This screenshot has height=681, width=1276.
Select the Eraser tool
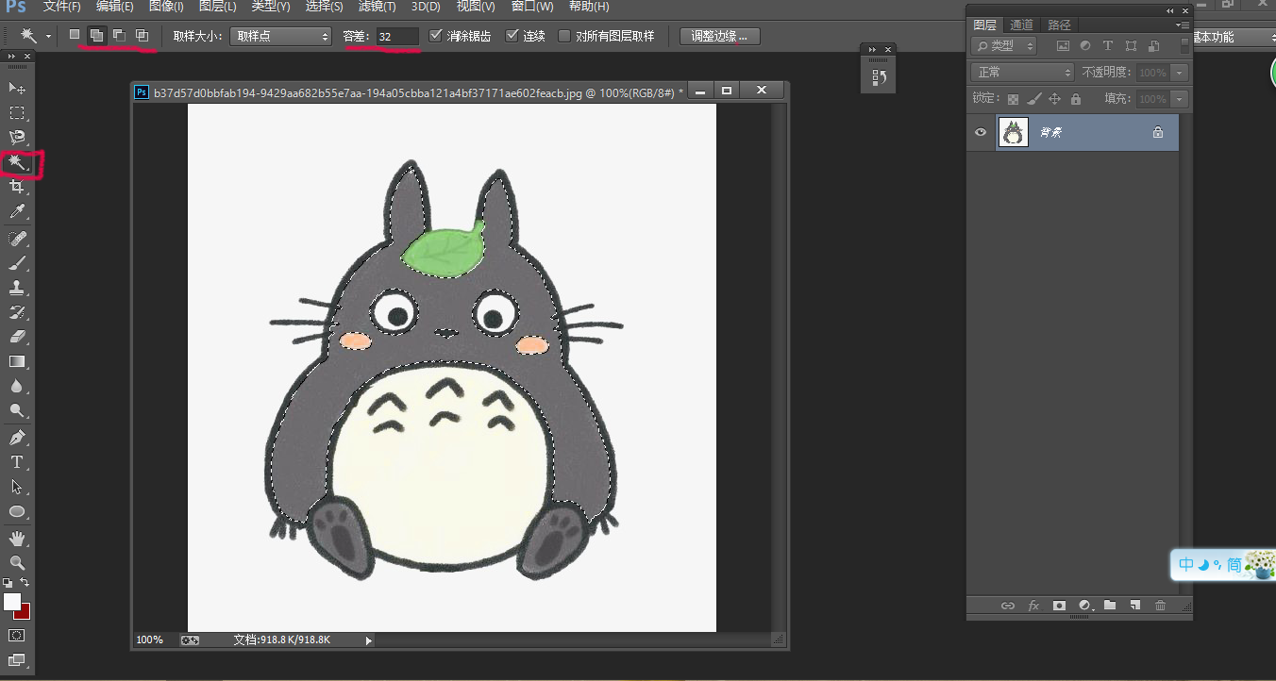point(17,337)
